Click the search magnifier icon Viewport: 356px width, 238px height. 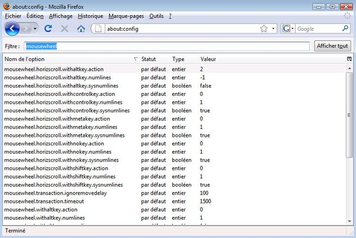tap(346, 28)
